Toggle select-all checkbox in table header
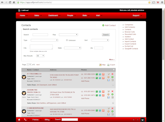This screenshot has width=165, height=122. point(114,70)
